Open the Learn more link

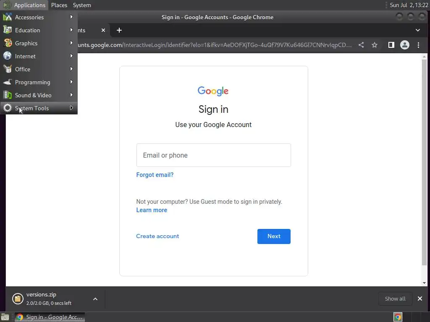[152, 210]
